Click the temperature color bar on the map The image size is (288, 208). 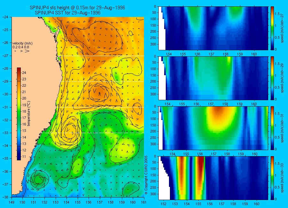[19, 114]
